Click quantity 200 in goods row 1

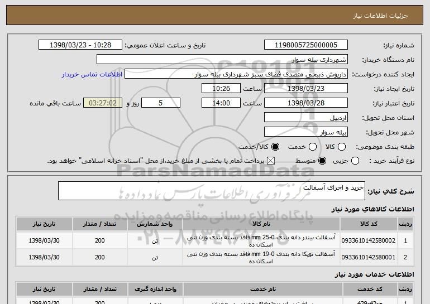[99, 240]
